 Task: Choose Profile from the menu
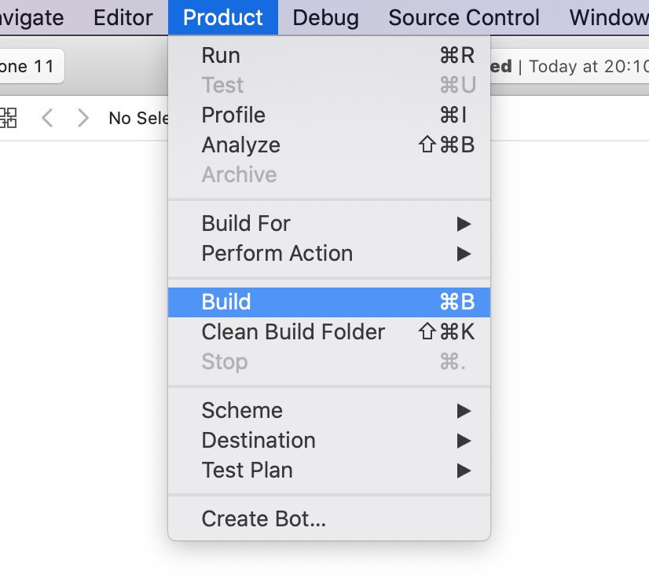(x=329, y=115)
